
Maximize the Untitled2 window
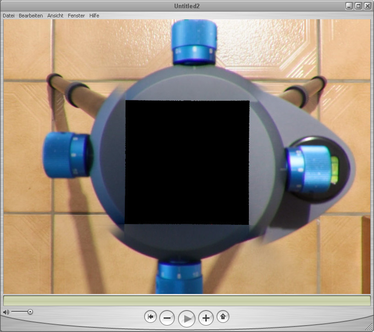tap(358, 6)
